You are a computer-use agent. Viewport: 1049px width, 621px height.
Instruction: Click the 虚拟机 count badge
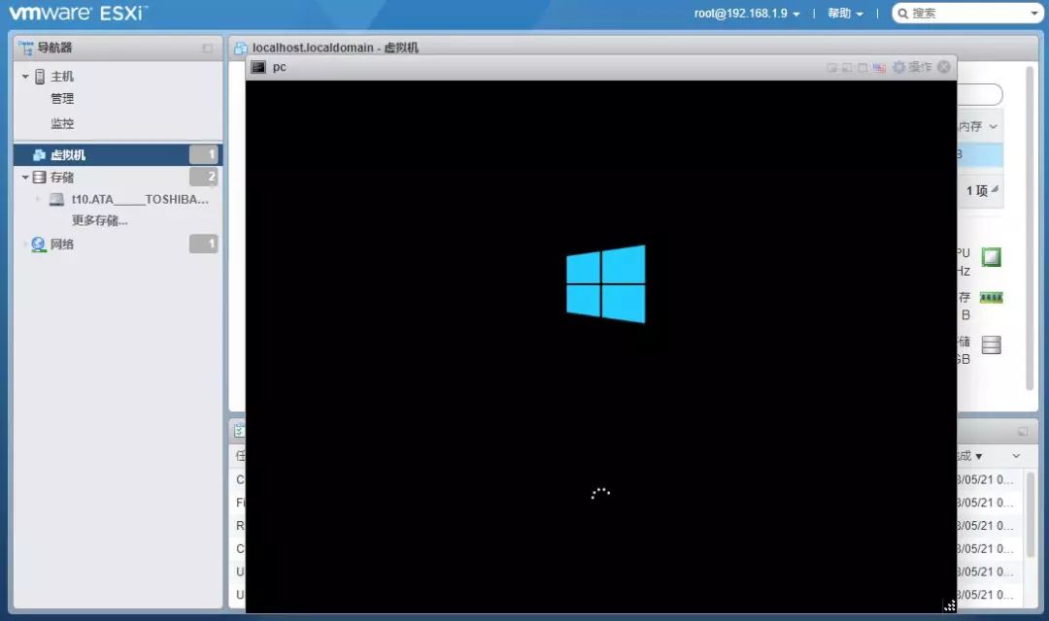tap(203, 154)
